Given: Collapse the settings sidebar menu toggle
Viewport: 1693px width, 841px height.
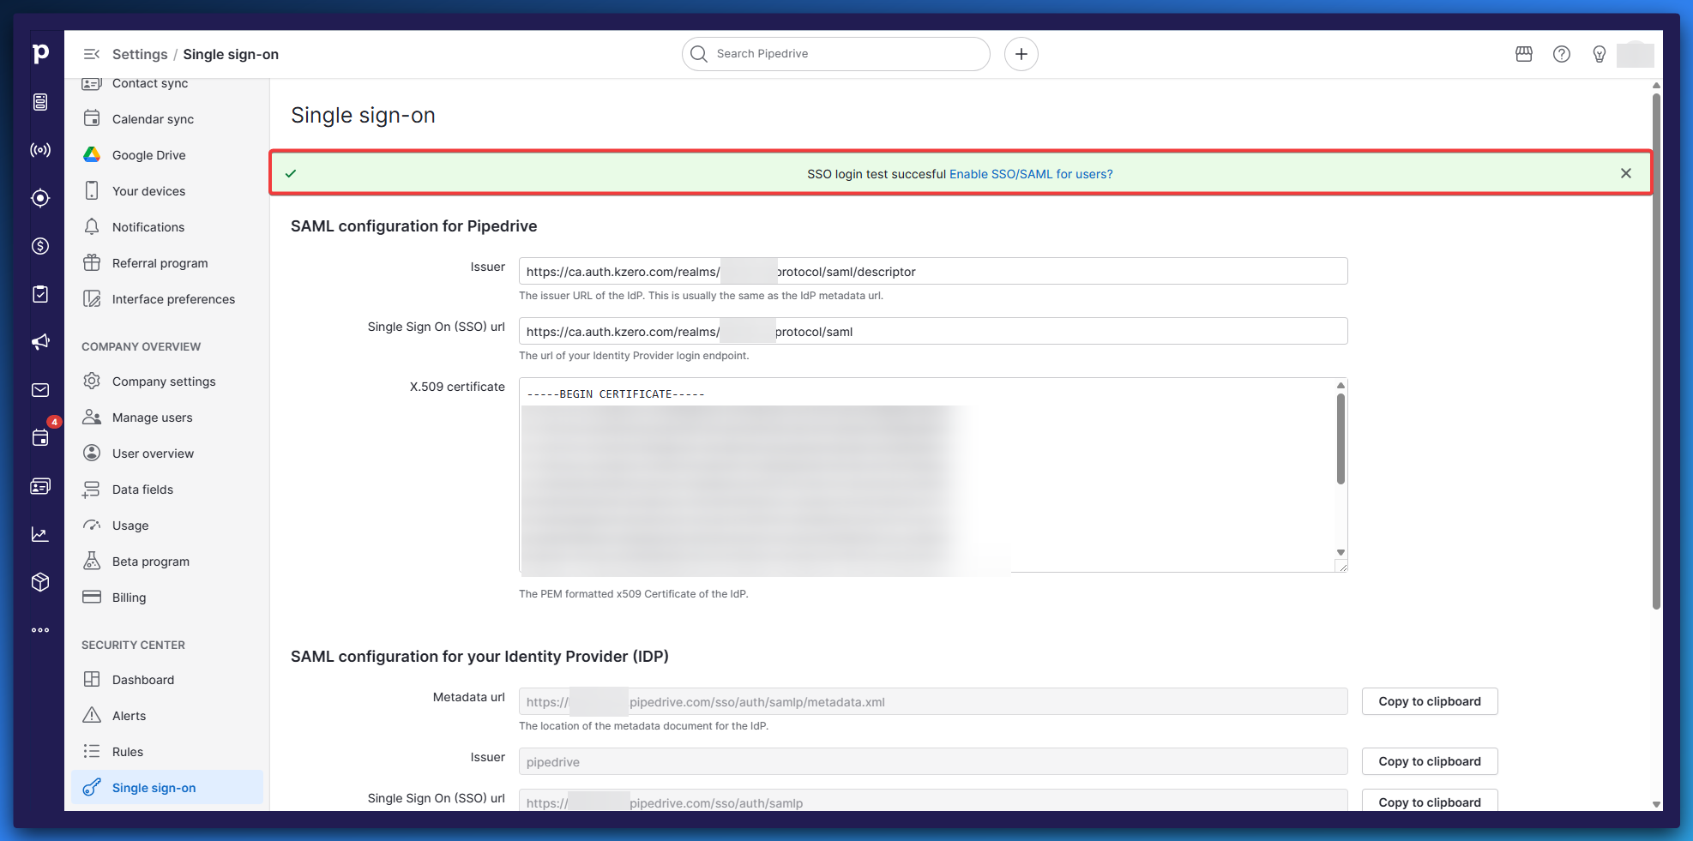Looking at the screenshot, I should (x=92, y=54).
